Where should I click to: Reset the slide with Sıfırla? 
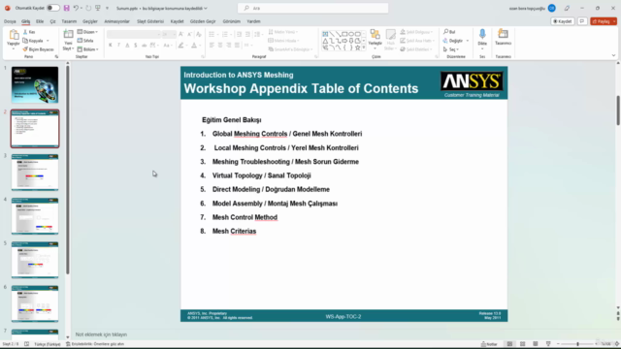(x=85, y=41)
